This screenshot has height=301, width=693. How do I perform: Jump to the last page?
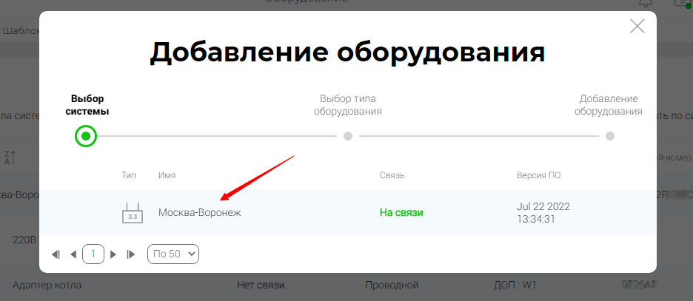[130, 254]
